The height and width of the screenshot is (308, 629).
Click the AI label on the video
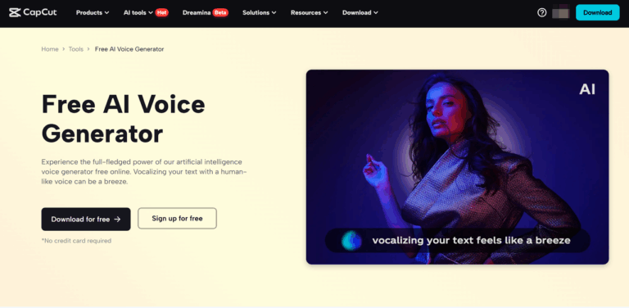(587, 89)
